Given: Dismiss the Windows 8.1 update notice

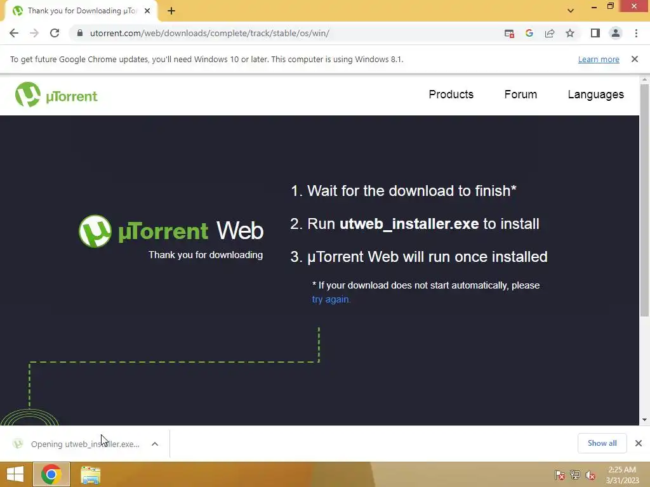Looking at the screenshot, I should (635, 59).
